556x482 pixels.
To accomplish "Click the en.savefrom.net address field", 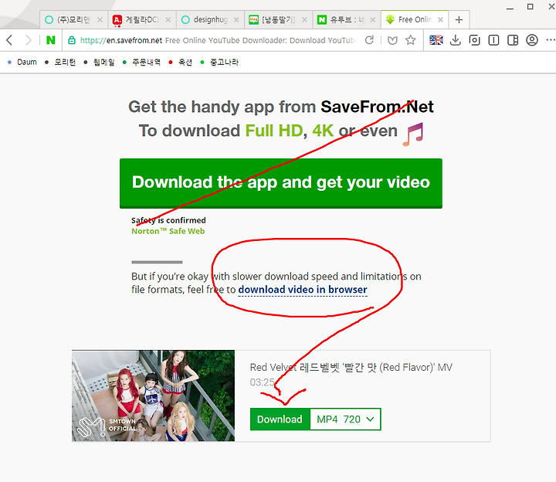I will tap(217, 40).
